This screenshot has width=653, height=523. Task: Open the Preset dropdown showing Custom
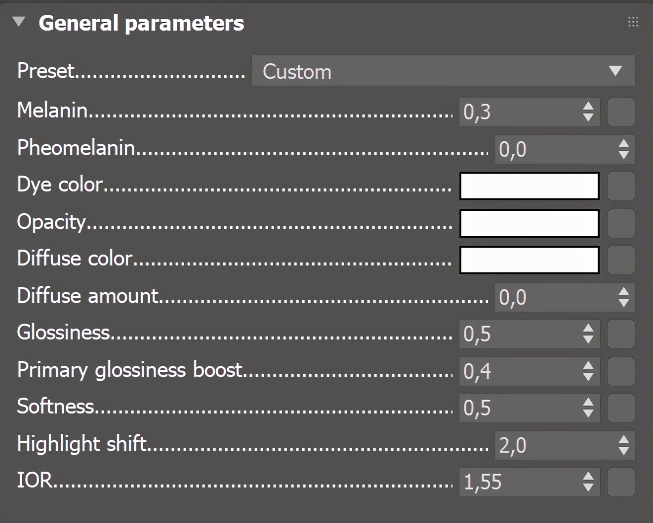[x=443, y=72]
